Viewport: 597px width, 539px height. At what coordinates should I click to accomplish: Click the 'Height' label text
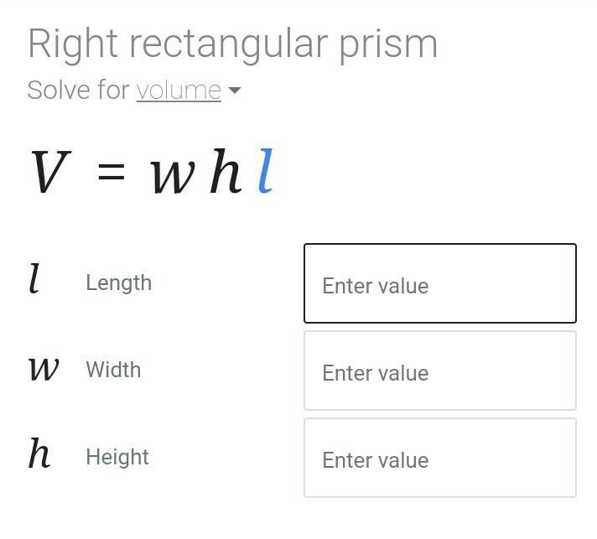pyautogui.click(x=117, y=457)
